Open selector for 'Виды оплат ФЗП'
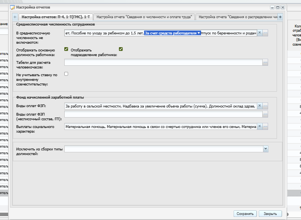 pyautogui.click(x=265, y=106)
